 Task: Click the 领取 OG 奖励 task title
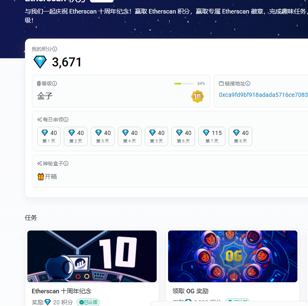click(190, 291)
